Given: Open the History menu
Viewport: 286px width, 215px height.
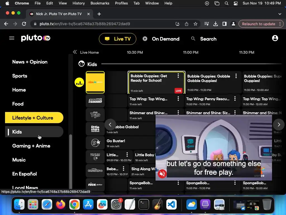Looking at the screenshot, I should coord(78,3).
